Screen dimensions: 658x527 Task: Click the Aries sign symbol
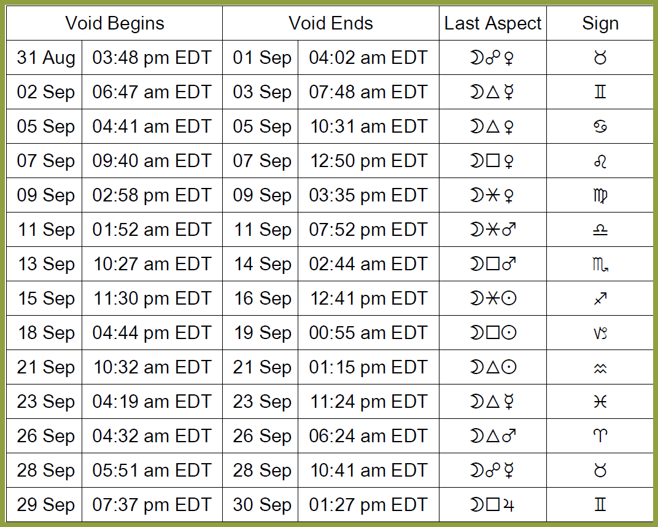tap(600, 436)
